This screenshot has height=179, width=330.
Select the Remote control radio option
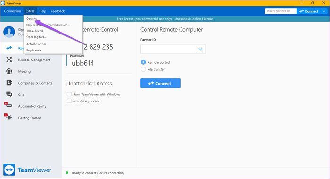click(143, 62)
